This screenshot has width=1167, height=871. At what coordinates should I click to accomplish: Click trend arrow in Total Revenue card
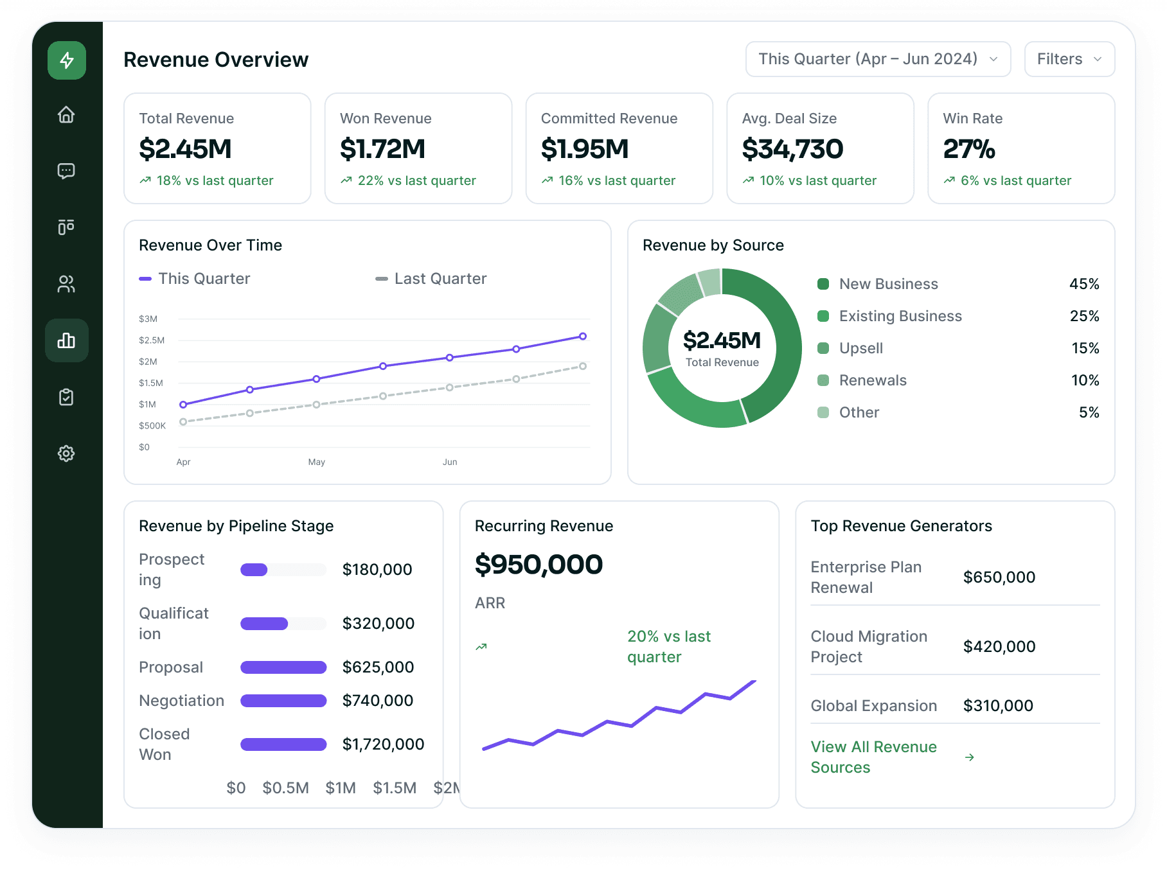(145, 180)
